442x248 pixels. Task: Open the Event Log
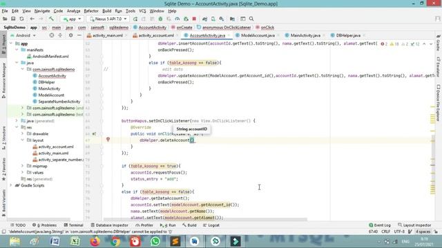click(380, 225)
